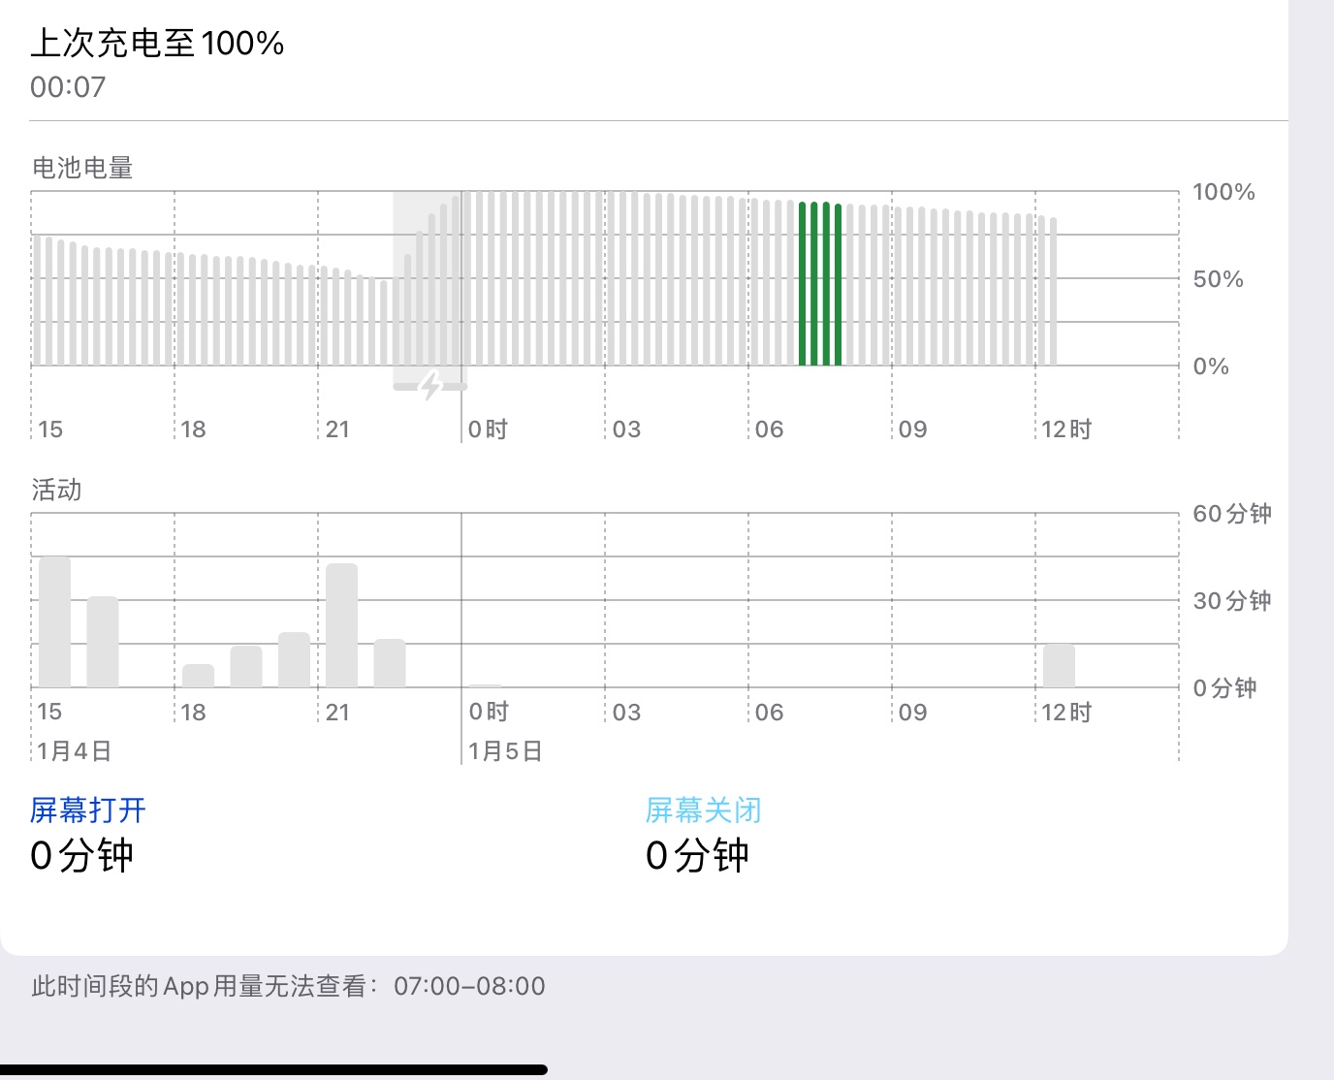The image size is (1334, 1080).
Task: Select the second activity bar after 15
Action: pyautogui.click(x=103, y=642)
